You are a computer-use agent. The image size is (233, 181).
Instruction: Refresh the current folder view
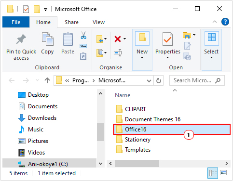tap(159, 80)
